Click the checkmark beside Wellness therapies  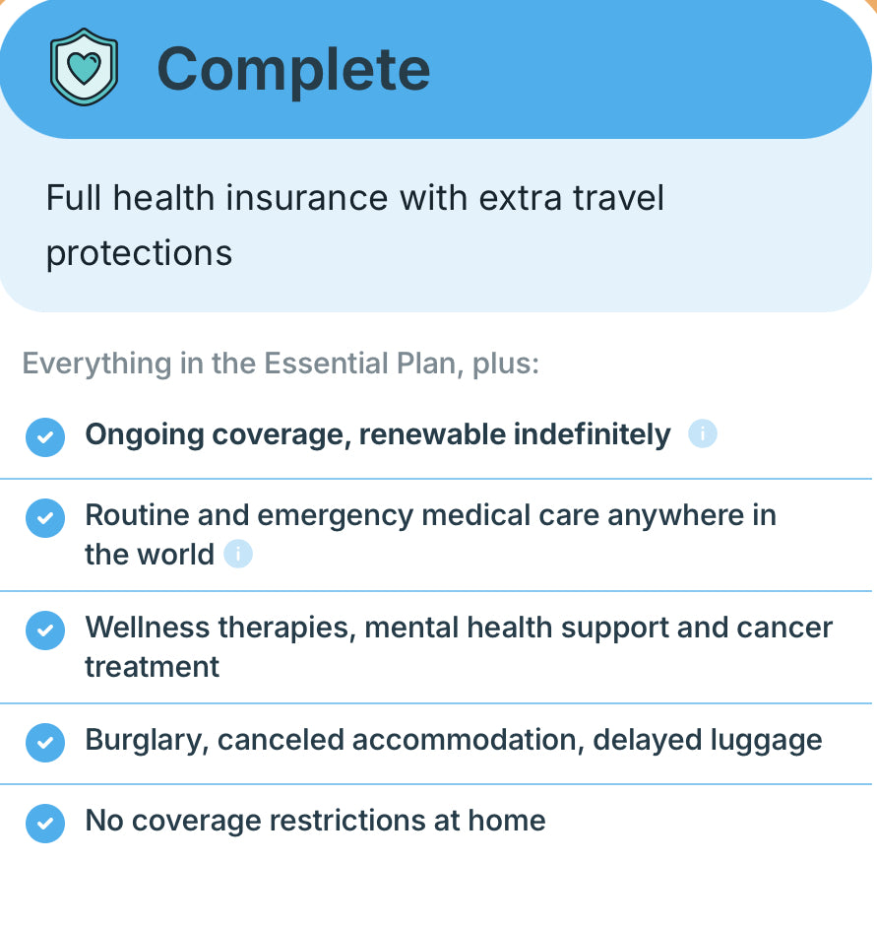click(x=45, y=630)
